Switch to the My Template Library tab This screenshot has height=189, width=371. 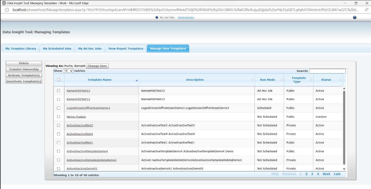[21, 48]
